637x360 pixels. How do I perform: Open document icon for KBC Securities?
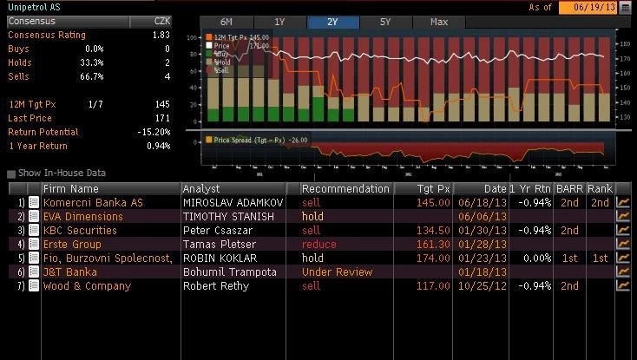click(x=34, y=230)
